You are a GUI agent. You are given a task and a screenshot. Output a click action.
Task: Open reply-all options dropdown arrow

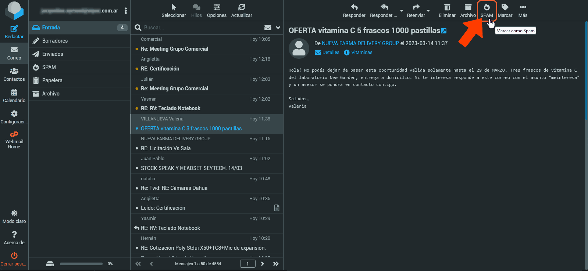402,11
